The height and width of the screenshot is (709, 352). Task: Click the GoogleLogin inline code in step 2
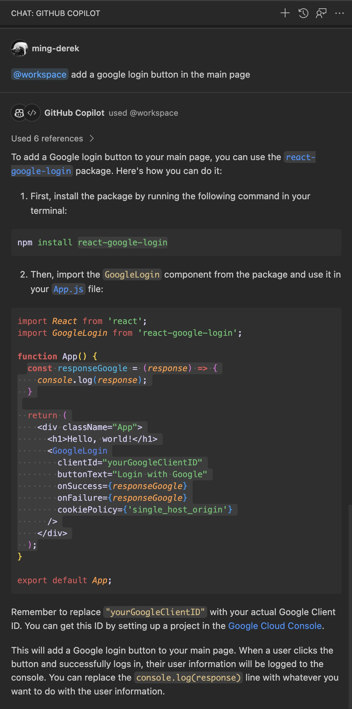(132, 275)
